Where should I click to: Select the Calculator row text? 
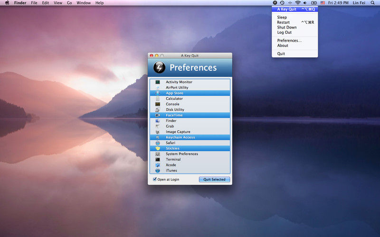174,99
